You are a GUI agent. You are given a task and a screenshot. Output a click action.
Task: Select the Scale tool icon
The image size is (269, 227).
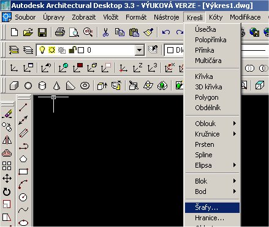(x=7, y=204)
